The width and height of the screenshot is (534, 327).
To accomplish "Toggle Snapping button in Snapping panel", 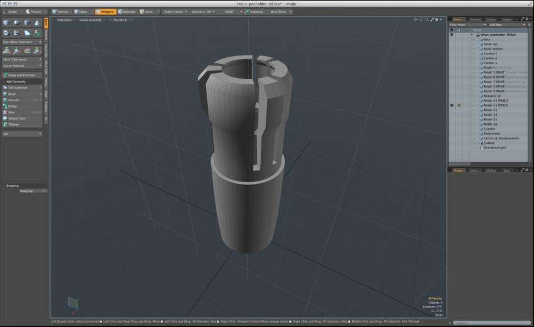I will coord(33,191).
